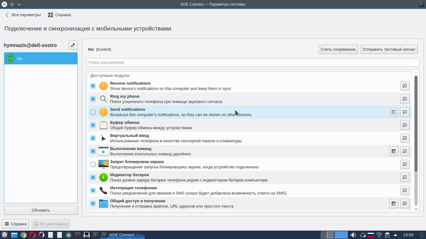Viewport: 426px width, 239px height.
Task: Toggle the Интеграция телефонии checkbox
Action: point(93,191)
